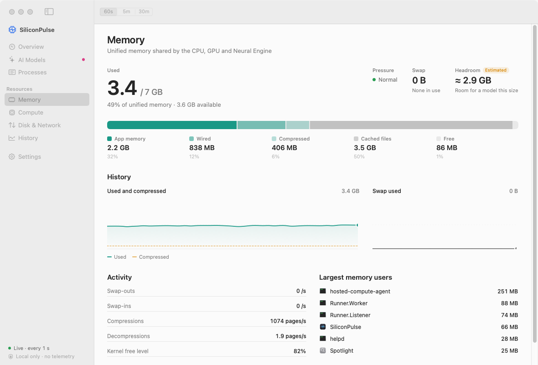Click the Live · every 1 s status text
The image size is (538, 365).
(x=31, y=348)
